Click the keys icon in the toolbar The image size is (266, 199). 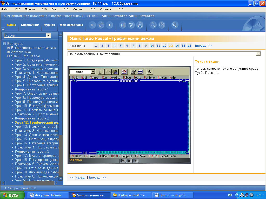pyautogui.click(x=175, y=25)
